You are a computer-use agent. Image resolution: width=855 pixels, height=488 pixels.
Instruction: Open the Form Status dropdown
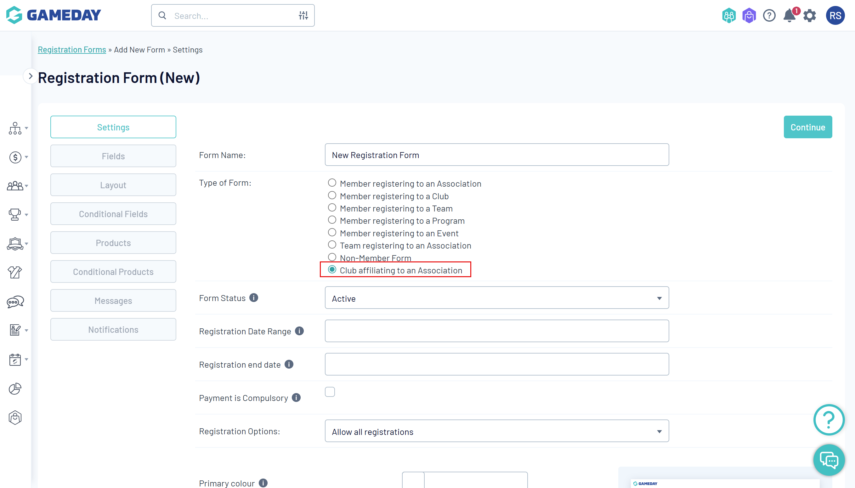[x=496, y=298]
